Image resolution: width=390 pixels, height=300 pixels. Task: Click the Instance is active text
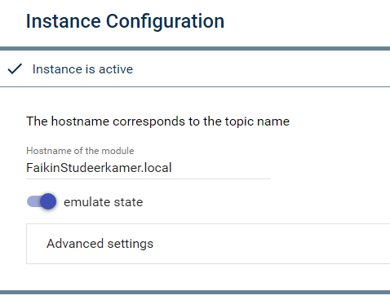(x=82, y=69)
